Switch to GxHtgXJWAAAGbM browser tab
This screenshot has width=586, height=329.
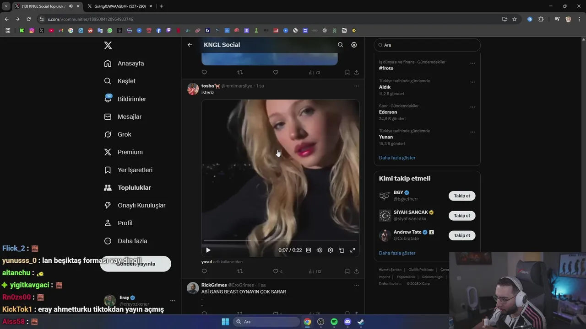[120, 6]
